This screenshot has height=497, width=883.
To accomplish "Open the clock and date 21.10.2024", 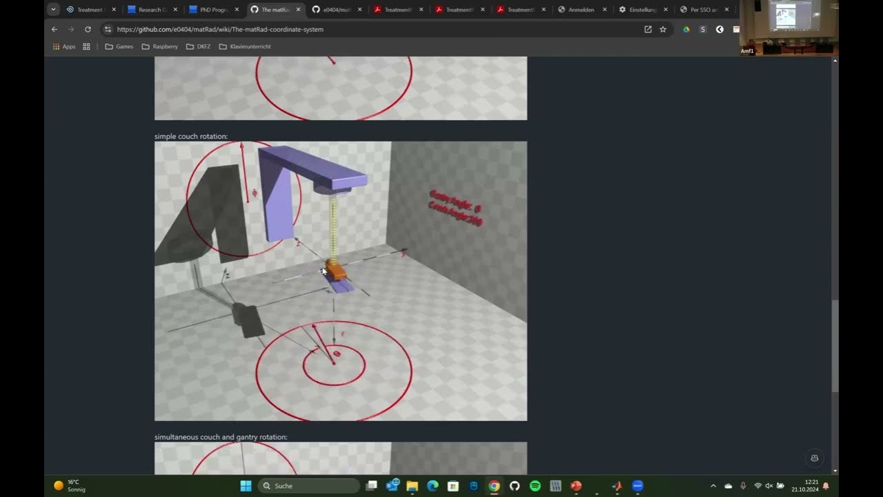I will [x=804, y=486].
